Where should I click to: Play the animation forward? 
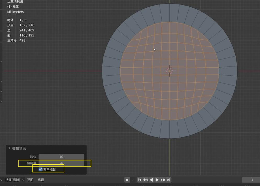(157, 180)
